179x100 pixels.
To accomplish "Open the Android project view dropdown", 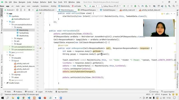I will click(10, 10).
